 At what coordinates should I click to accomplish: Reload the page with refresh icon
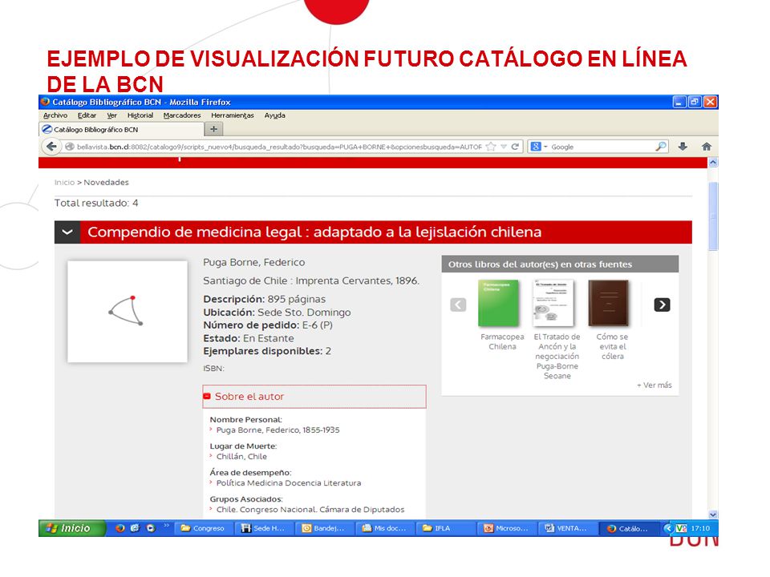tap(515, 147)
